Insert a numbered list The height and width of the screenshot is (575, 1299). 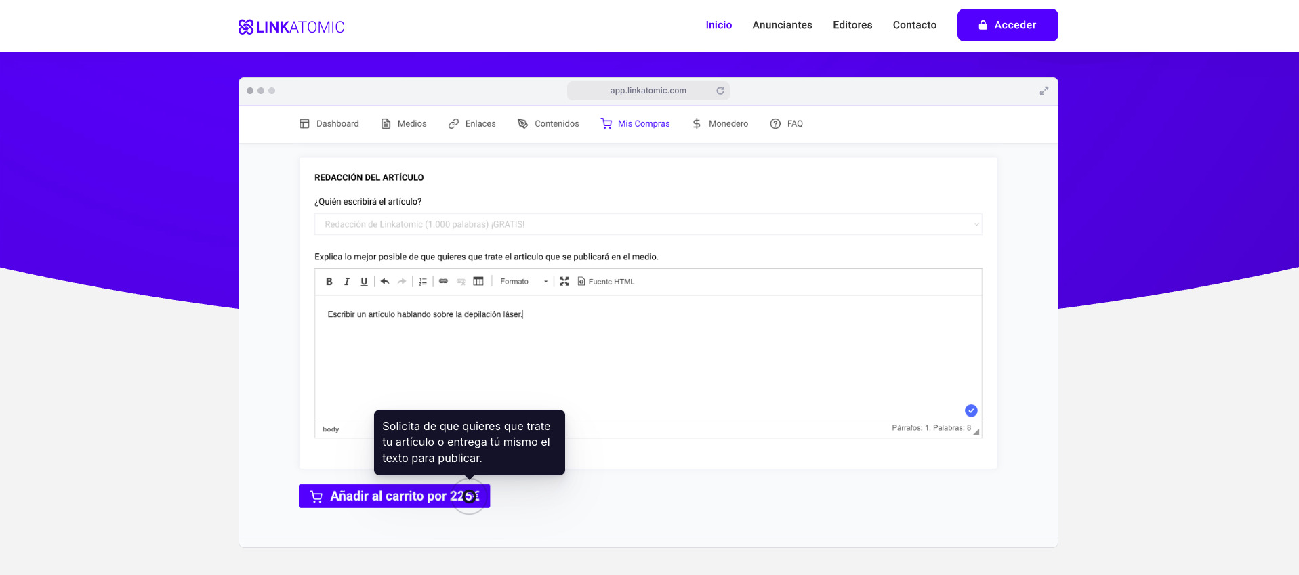pyautogui.click(x=423, y=282)
